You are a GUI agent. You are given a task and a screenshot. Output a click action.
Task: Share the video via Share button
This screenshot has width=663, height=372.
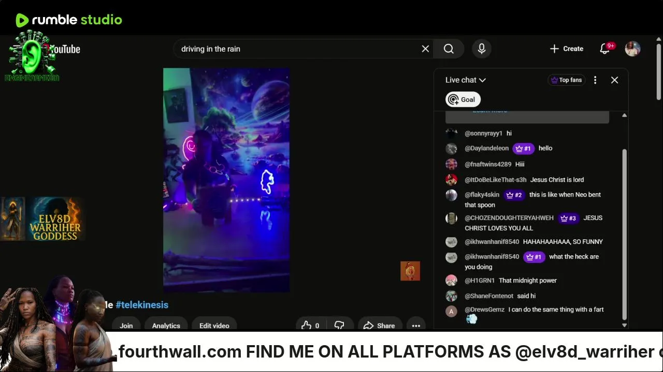[380, 326]
